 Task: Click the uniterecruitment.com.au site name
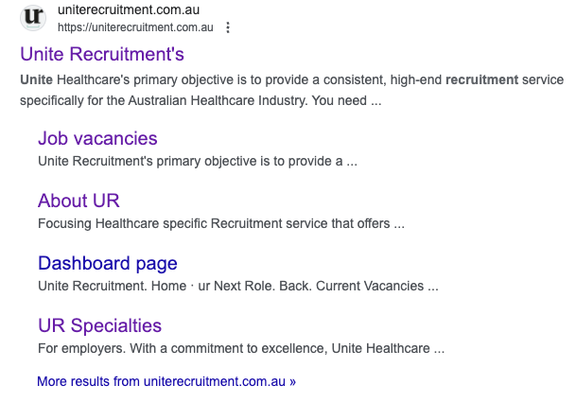coord(129,9)
